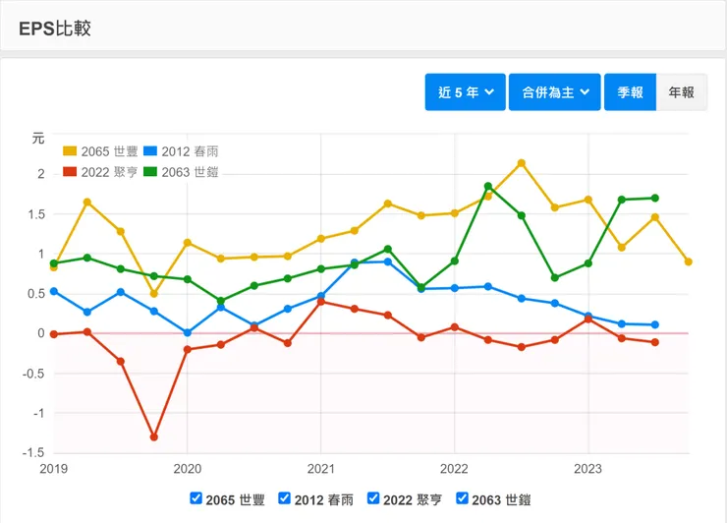The width and height of the screenshot is (727, 523).
Task: Click the last yellow data point in 2023
Action: 689,261
